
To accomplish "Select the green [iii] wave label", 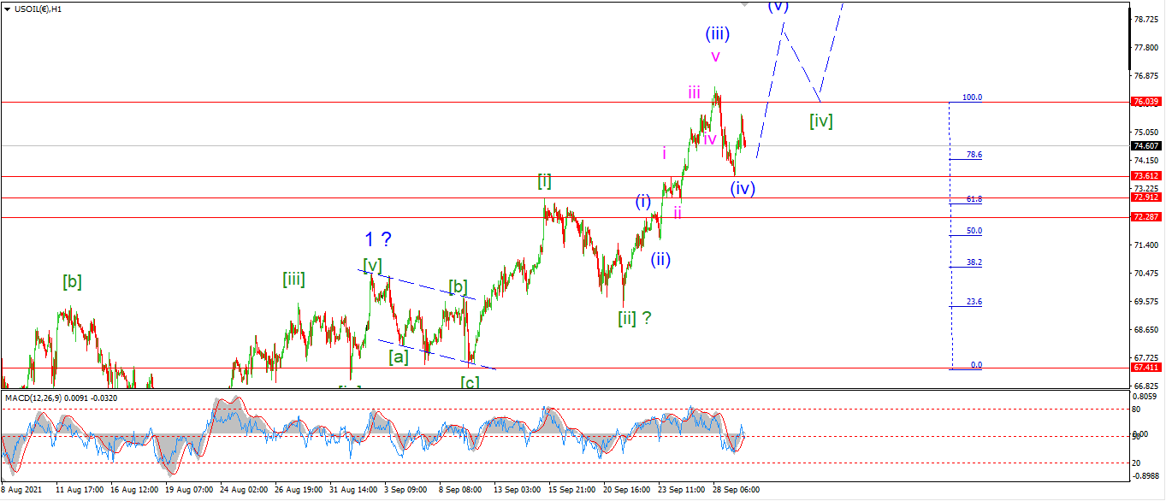I will [x=293, y=279].
